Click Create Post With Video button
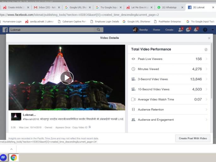216x162 pixels. (193, 138)
